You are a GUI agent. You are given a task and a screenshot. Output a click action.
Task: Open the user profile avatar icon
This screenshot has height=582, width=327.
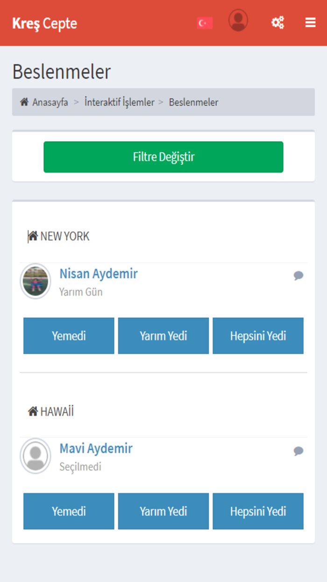pos(238,21)
